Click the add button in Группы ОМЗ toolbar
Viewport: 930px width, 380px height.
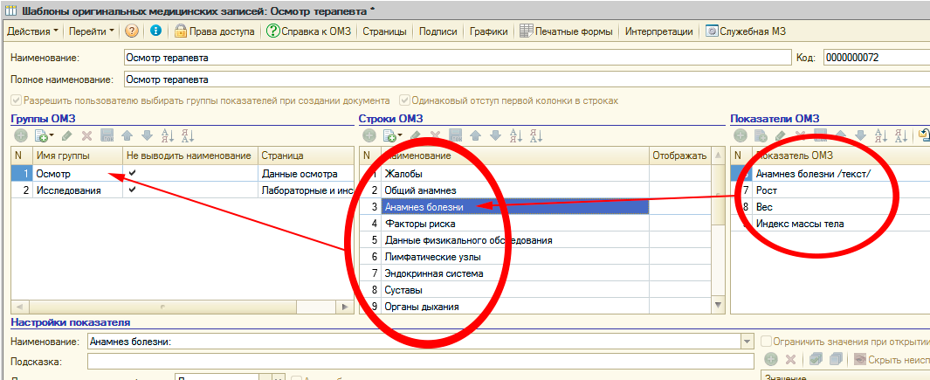coord(19,135)
